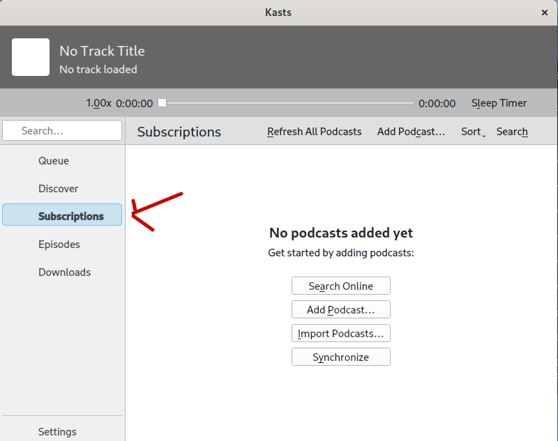Open Settings at the sidebar bottom
The height and width of the screenshot is (441, 558).
62,431
